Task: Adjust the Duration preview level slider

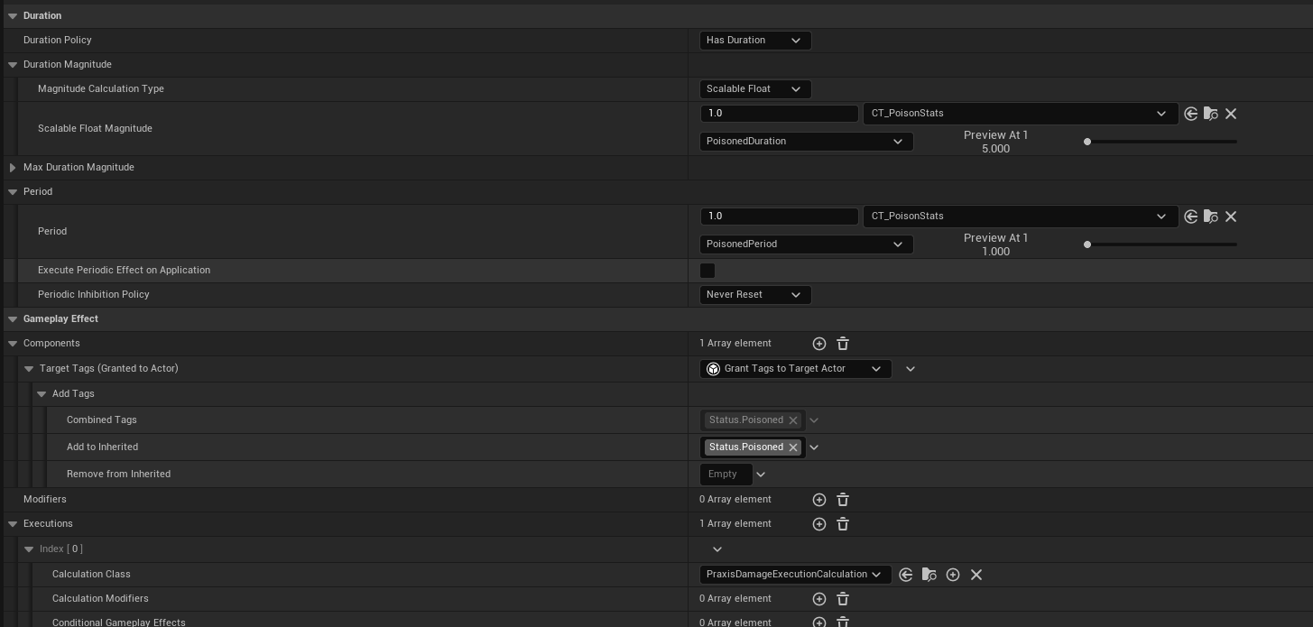Action: pos(1160,142)
